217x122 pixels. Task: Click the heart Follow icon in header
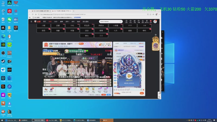point(130,21)
